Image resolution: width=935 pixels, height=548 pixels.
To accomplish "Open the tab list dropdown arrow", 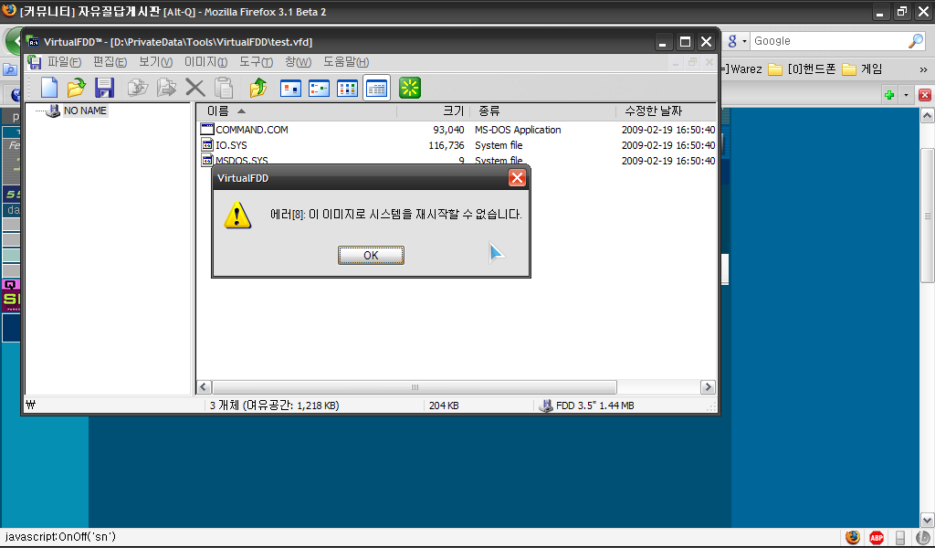I will point(907,95).
